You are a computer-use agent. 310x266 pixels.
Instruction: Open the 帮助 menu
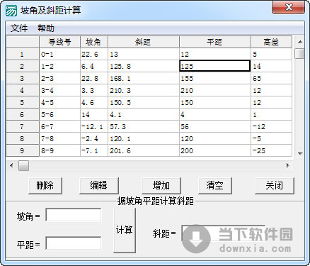46,28
